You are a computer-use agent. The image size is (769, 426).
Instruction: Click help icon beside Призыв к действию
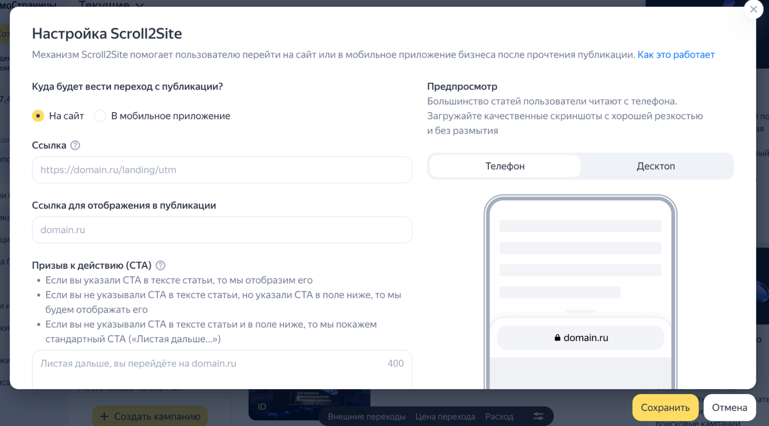(160, 265)
